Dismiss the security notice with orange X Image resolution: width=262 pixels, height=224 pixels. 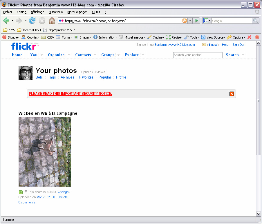coord(232,94)
